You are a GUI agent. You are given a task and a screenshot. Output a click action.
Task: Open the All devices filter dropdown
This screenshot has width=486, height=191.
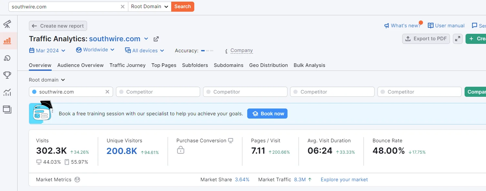(x=145, y=51)
